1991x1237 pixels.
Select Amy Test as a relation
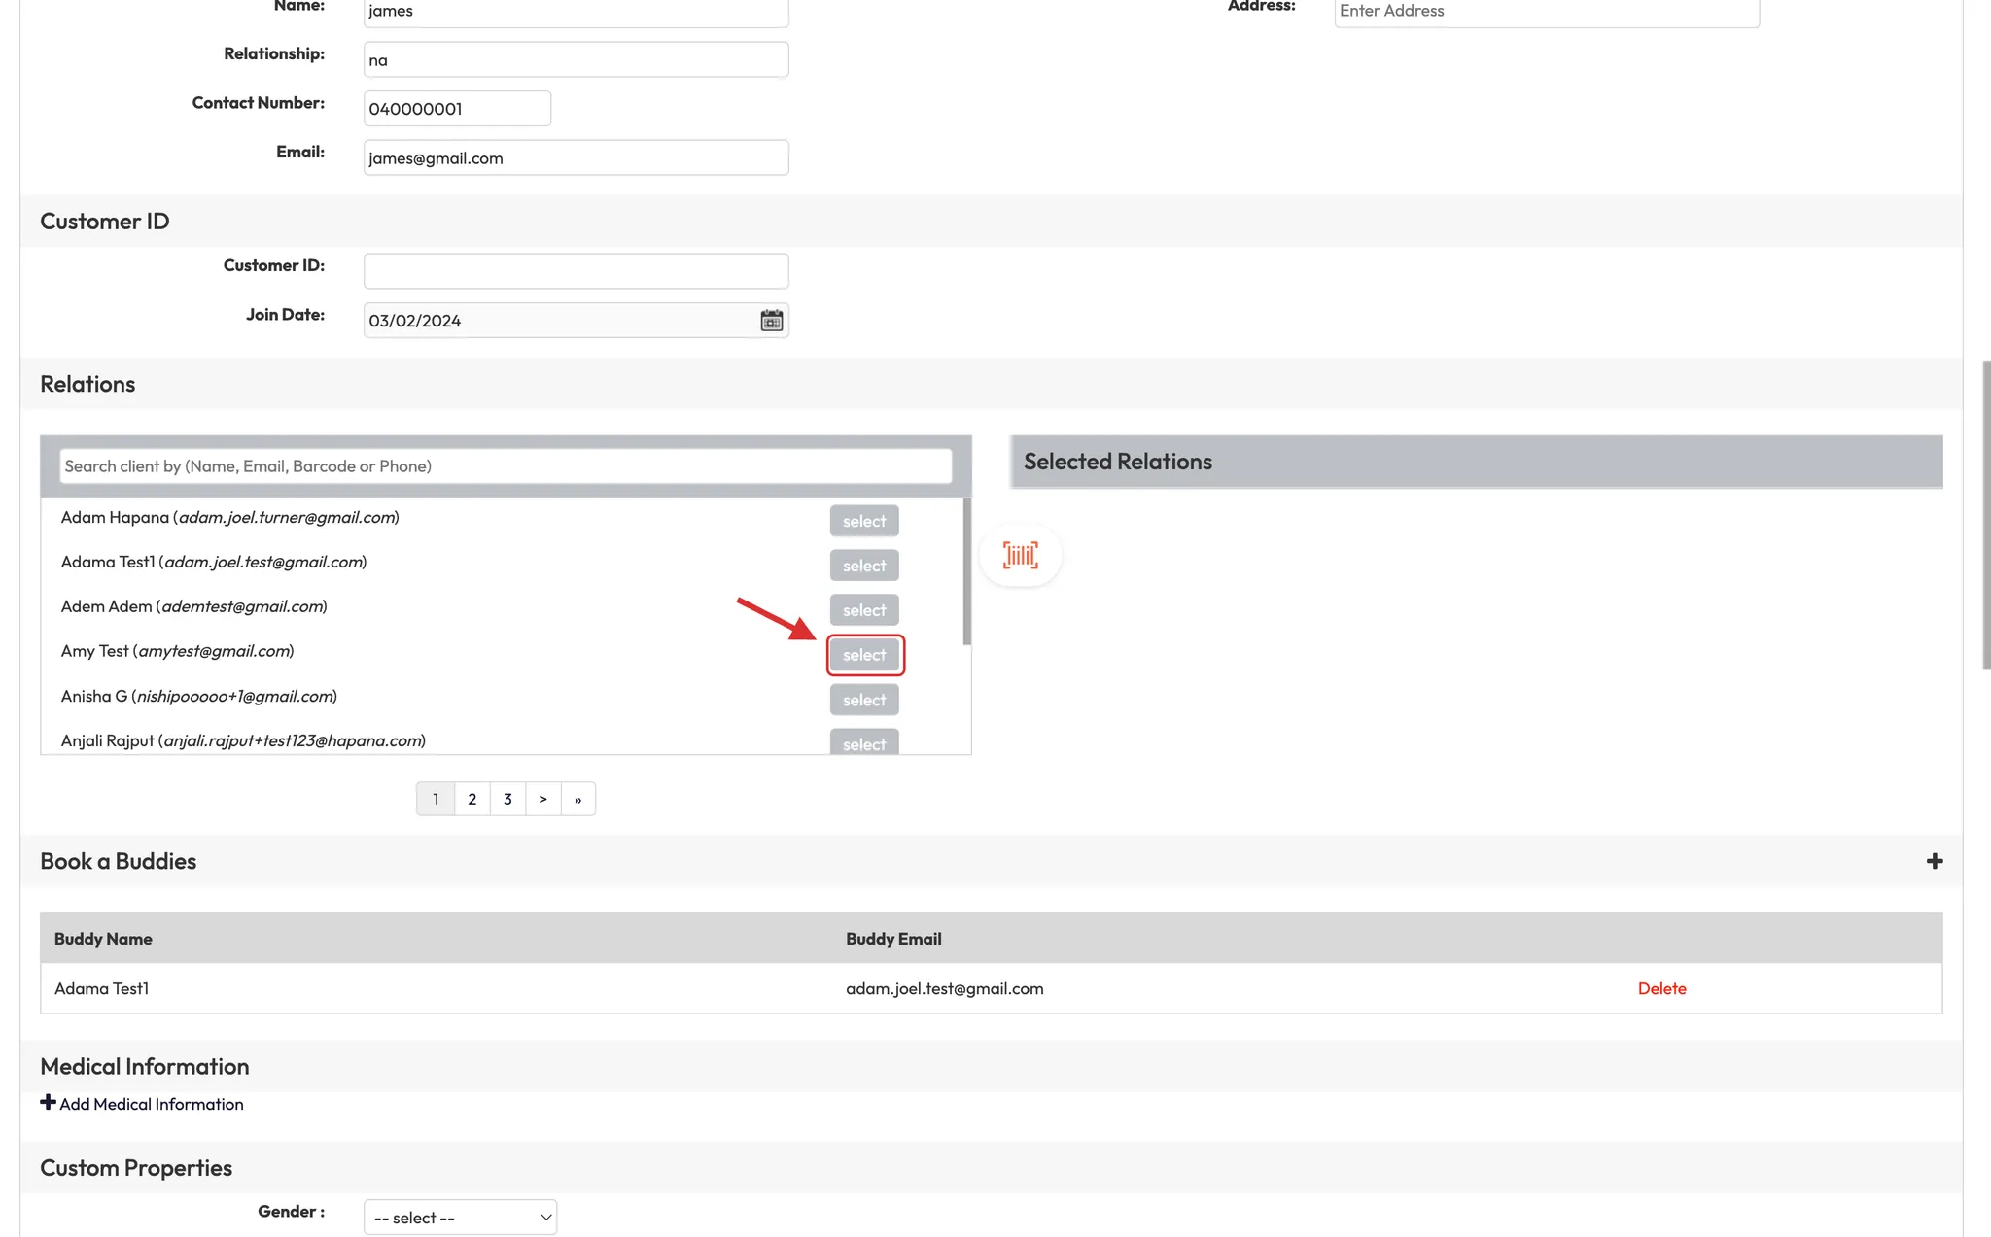pyautogui.click(x=864, y=655)
